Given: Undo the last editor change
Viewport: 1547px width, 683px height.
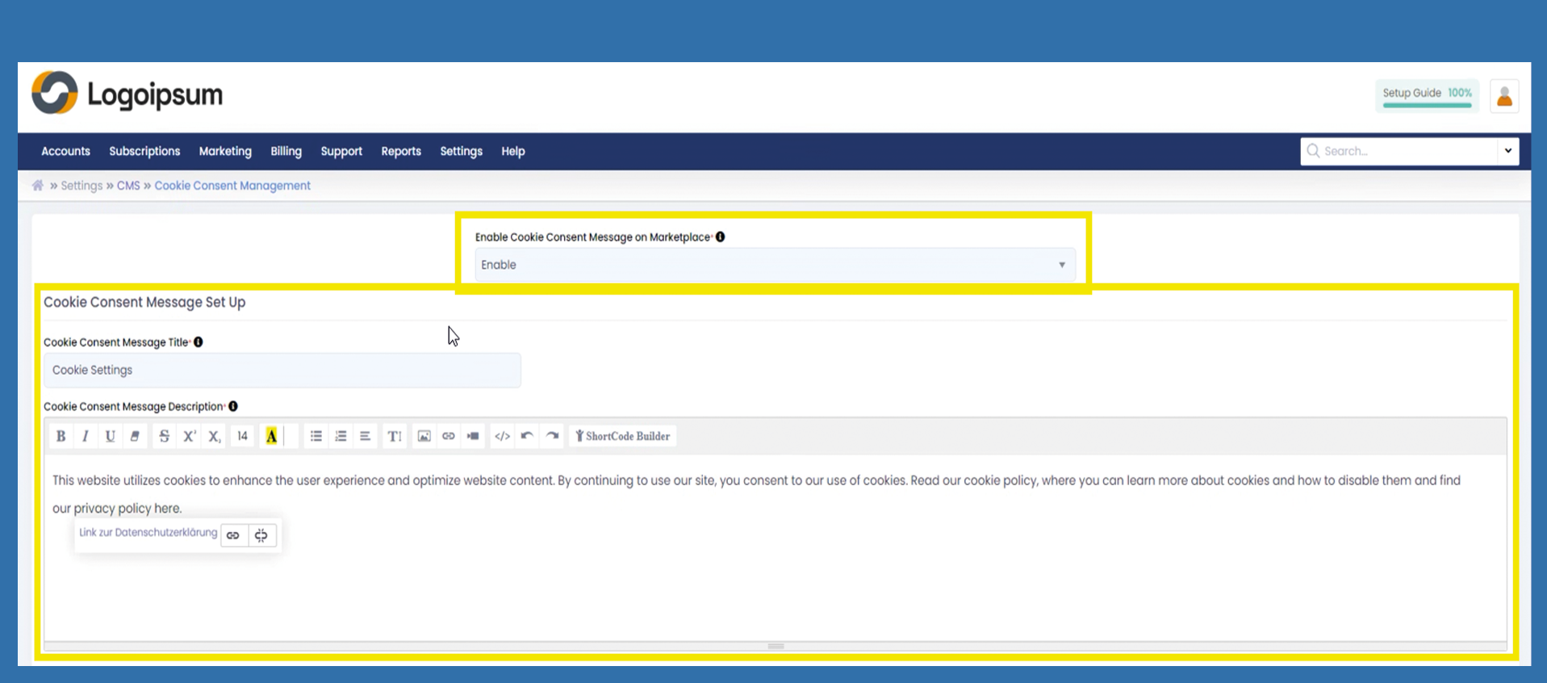Looking at the screenshot, I should point(527,436).
